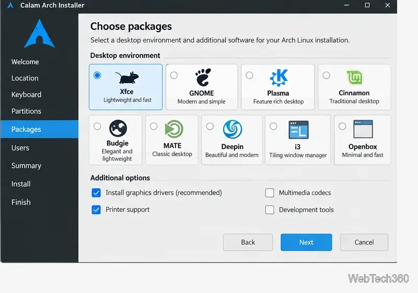Click the Cancel button
Screen dimensions: 418x293
pos(364,242)
